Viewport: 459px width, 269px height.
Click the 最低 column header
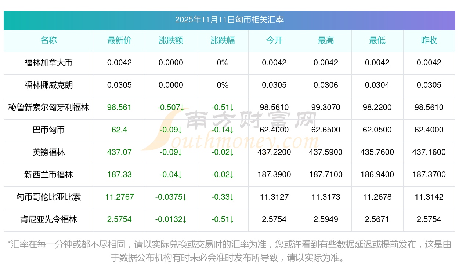pyautogui.click(x=377, y=40)
